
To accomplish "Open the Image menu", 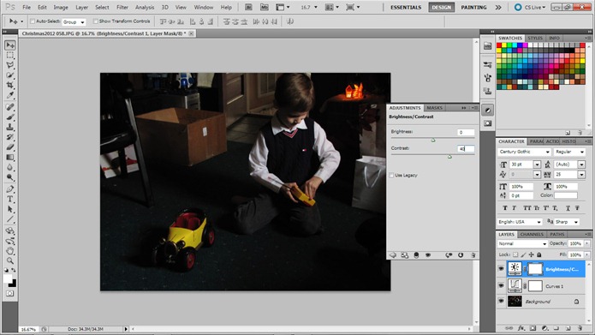I will (x=61, y=7).
